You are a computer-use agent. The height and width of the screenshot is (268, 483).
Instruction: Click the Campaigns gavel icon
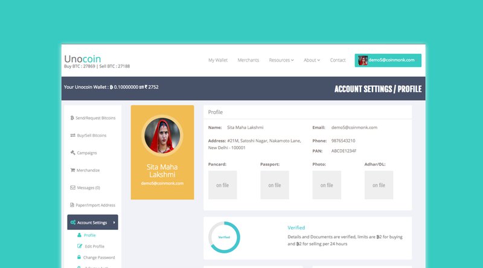72,153
